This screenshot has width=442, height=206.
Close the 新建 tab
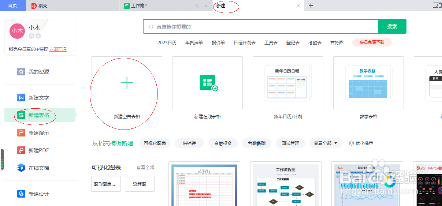pos(298,6)
